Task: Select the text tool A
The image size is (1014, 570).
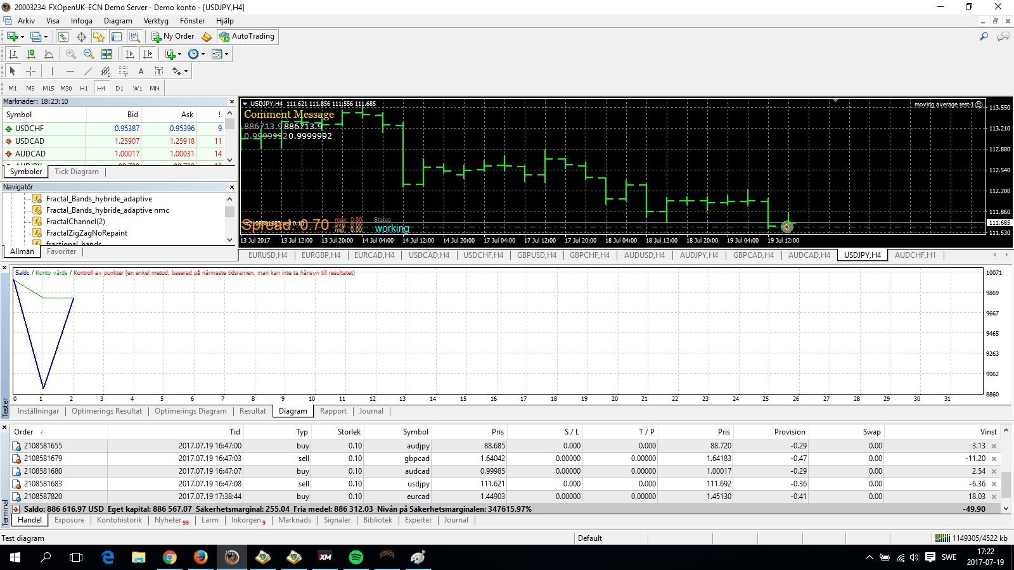Action: (141, 71)
